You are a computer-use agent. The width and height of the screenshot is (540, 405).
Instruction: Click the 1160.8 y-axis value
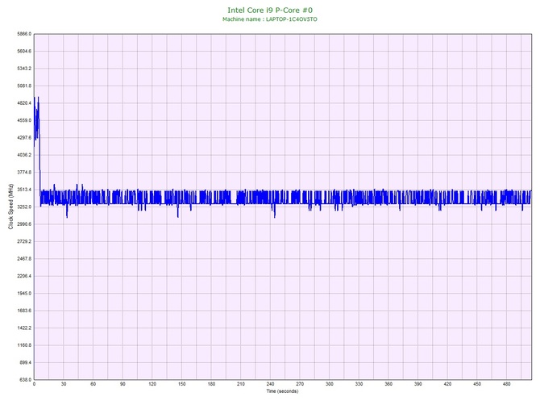[24, 345]
